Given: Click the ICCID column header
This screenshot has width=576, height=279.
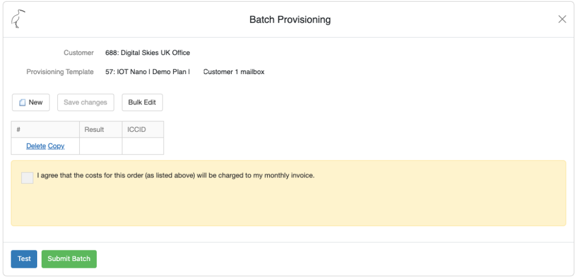Looking at the screenshot, I should (137, 130).
